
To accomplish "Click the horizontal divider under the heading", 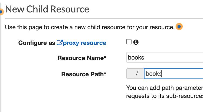I will (104, 19).
